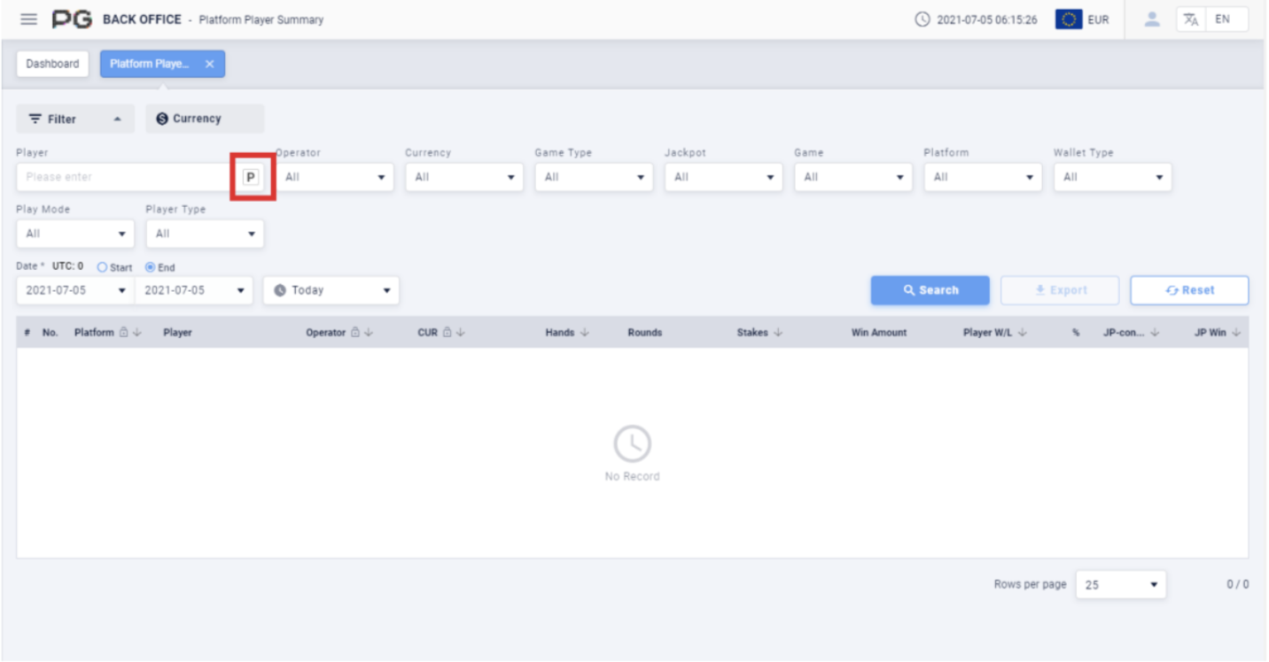The width and height of the screenshot is (1269, 662).
Task: Select the Start date radio button
Action: [102, 267]
